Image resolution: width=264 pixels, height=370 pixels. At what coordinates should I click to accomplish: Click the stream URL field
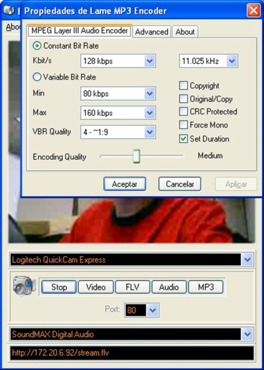click(132, 353)
